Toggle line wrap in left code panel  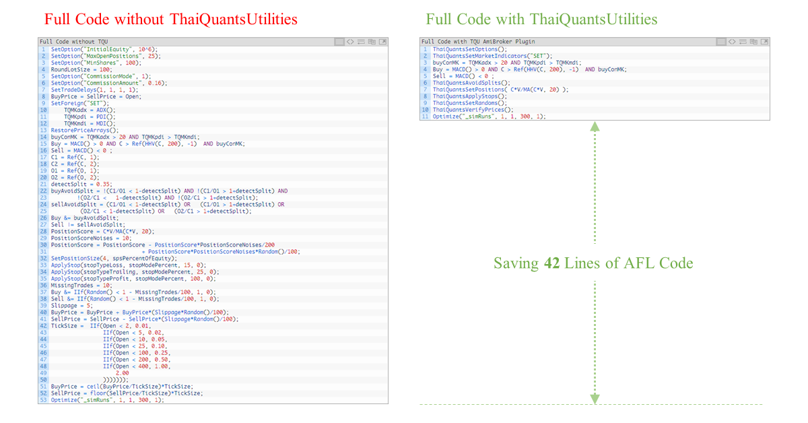[361, 42]
